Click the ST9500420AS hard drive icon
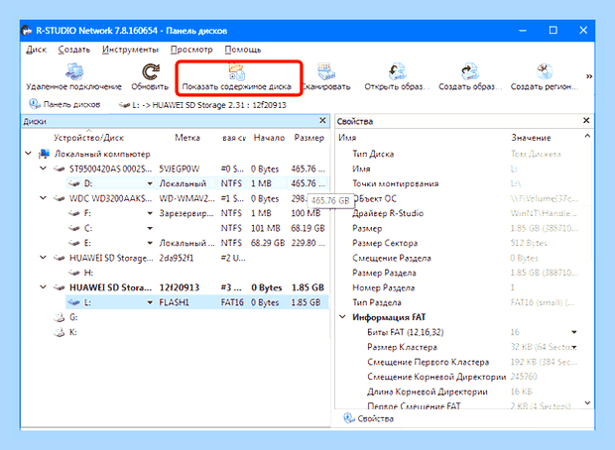This screenshot has height=450, width=615. point(59,169)
